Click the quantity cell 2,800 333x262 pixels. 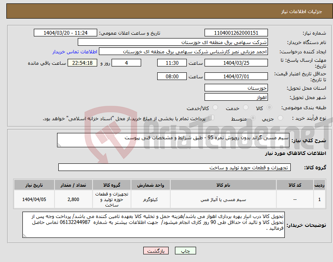coord(73,199)
